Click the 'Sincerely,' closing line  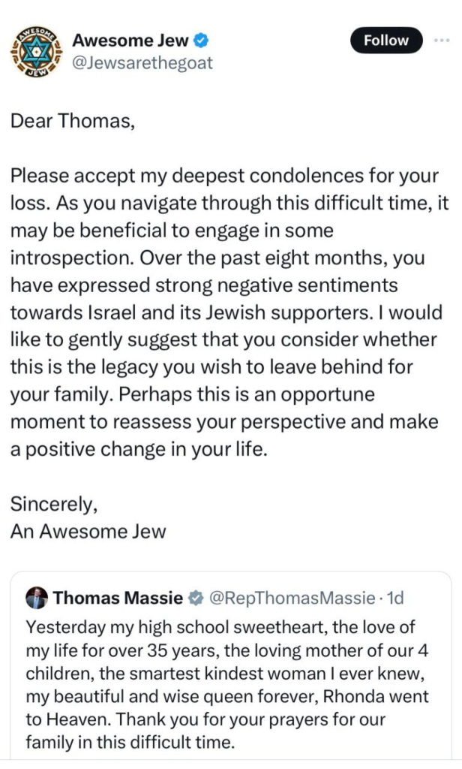(53, 504)
